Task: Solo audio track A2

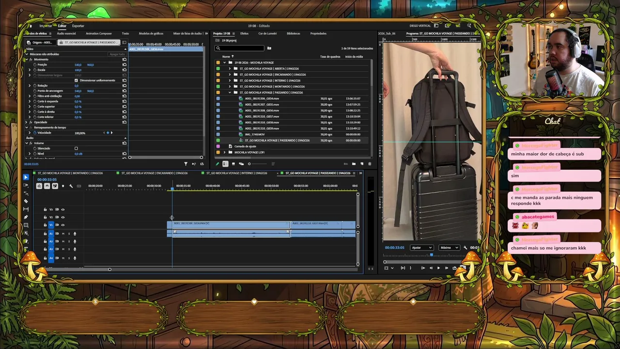Action: point(69,241)
